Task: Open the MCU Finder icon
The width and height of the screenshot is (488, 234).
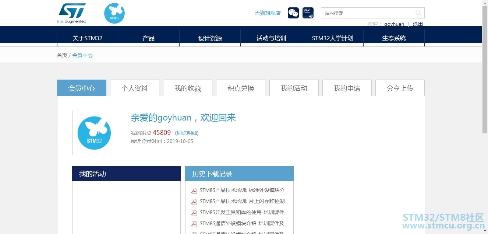Action: coord(308,13)
